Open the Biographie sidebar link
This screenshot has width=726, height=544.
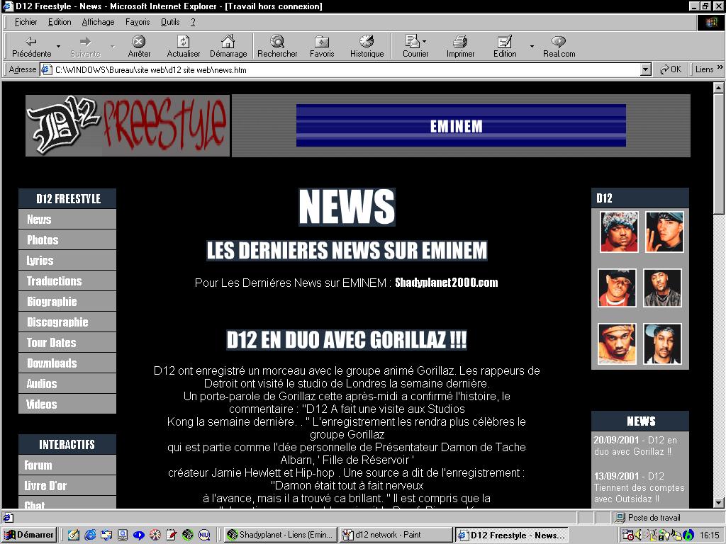(67, 302)
